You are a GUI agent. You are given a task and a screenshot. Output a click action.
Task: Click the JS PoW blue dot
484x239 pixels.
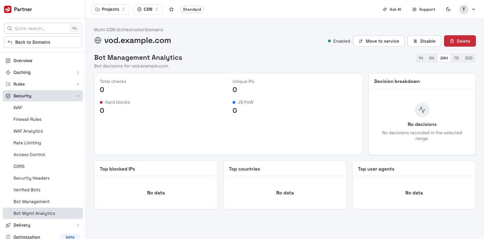(234, 102)
